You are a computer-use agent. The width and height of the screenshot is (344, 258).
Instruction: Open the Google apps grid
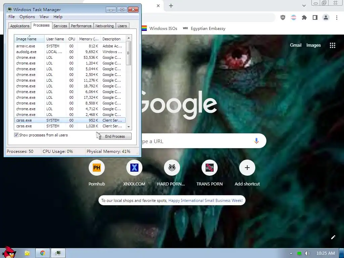pos(332,45)
